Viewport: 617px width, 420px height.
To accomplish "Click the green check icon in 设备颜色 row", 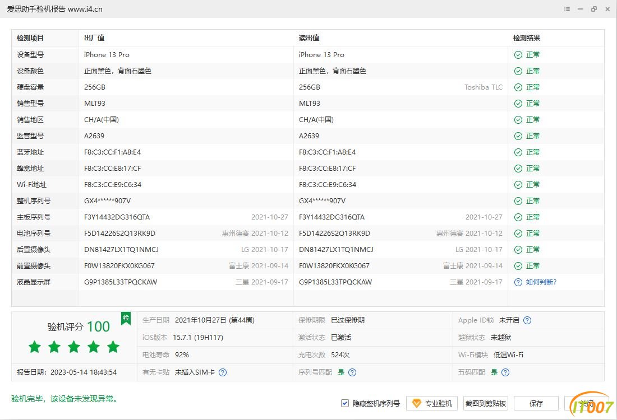I will (518, 71).
